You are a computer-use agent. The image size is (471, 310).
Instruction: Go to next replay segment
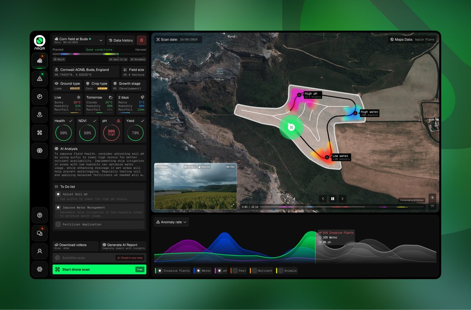point(342,198)
